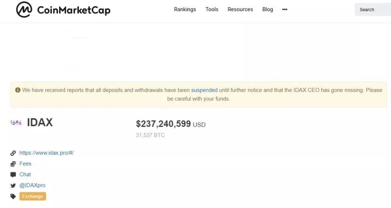Click the Twitter bird icon

[x=13, y=186]
